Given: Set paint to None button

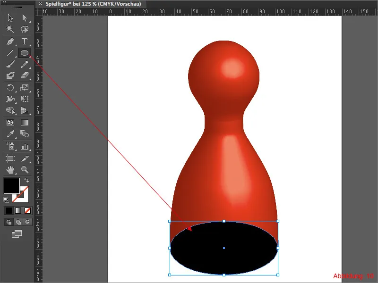Looking at the screenshot, I should point(27,210).
